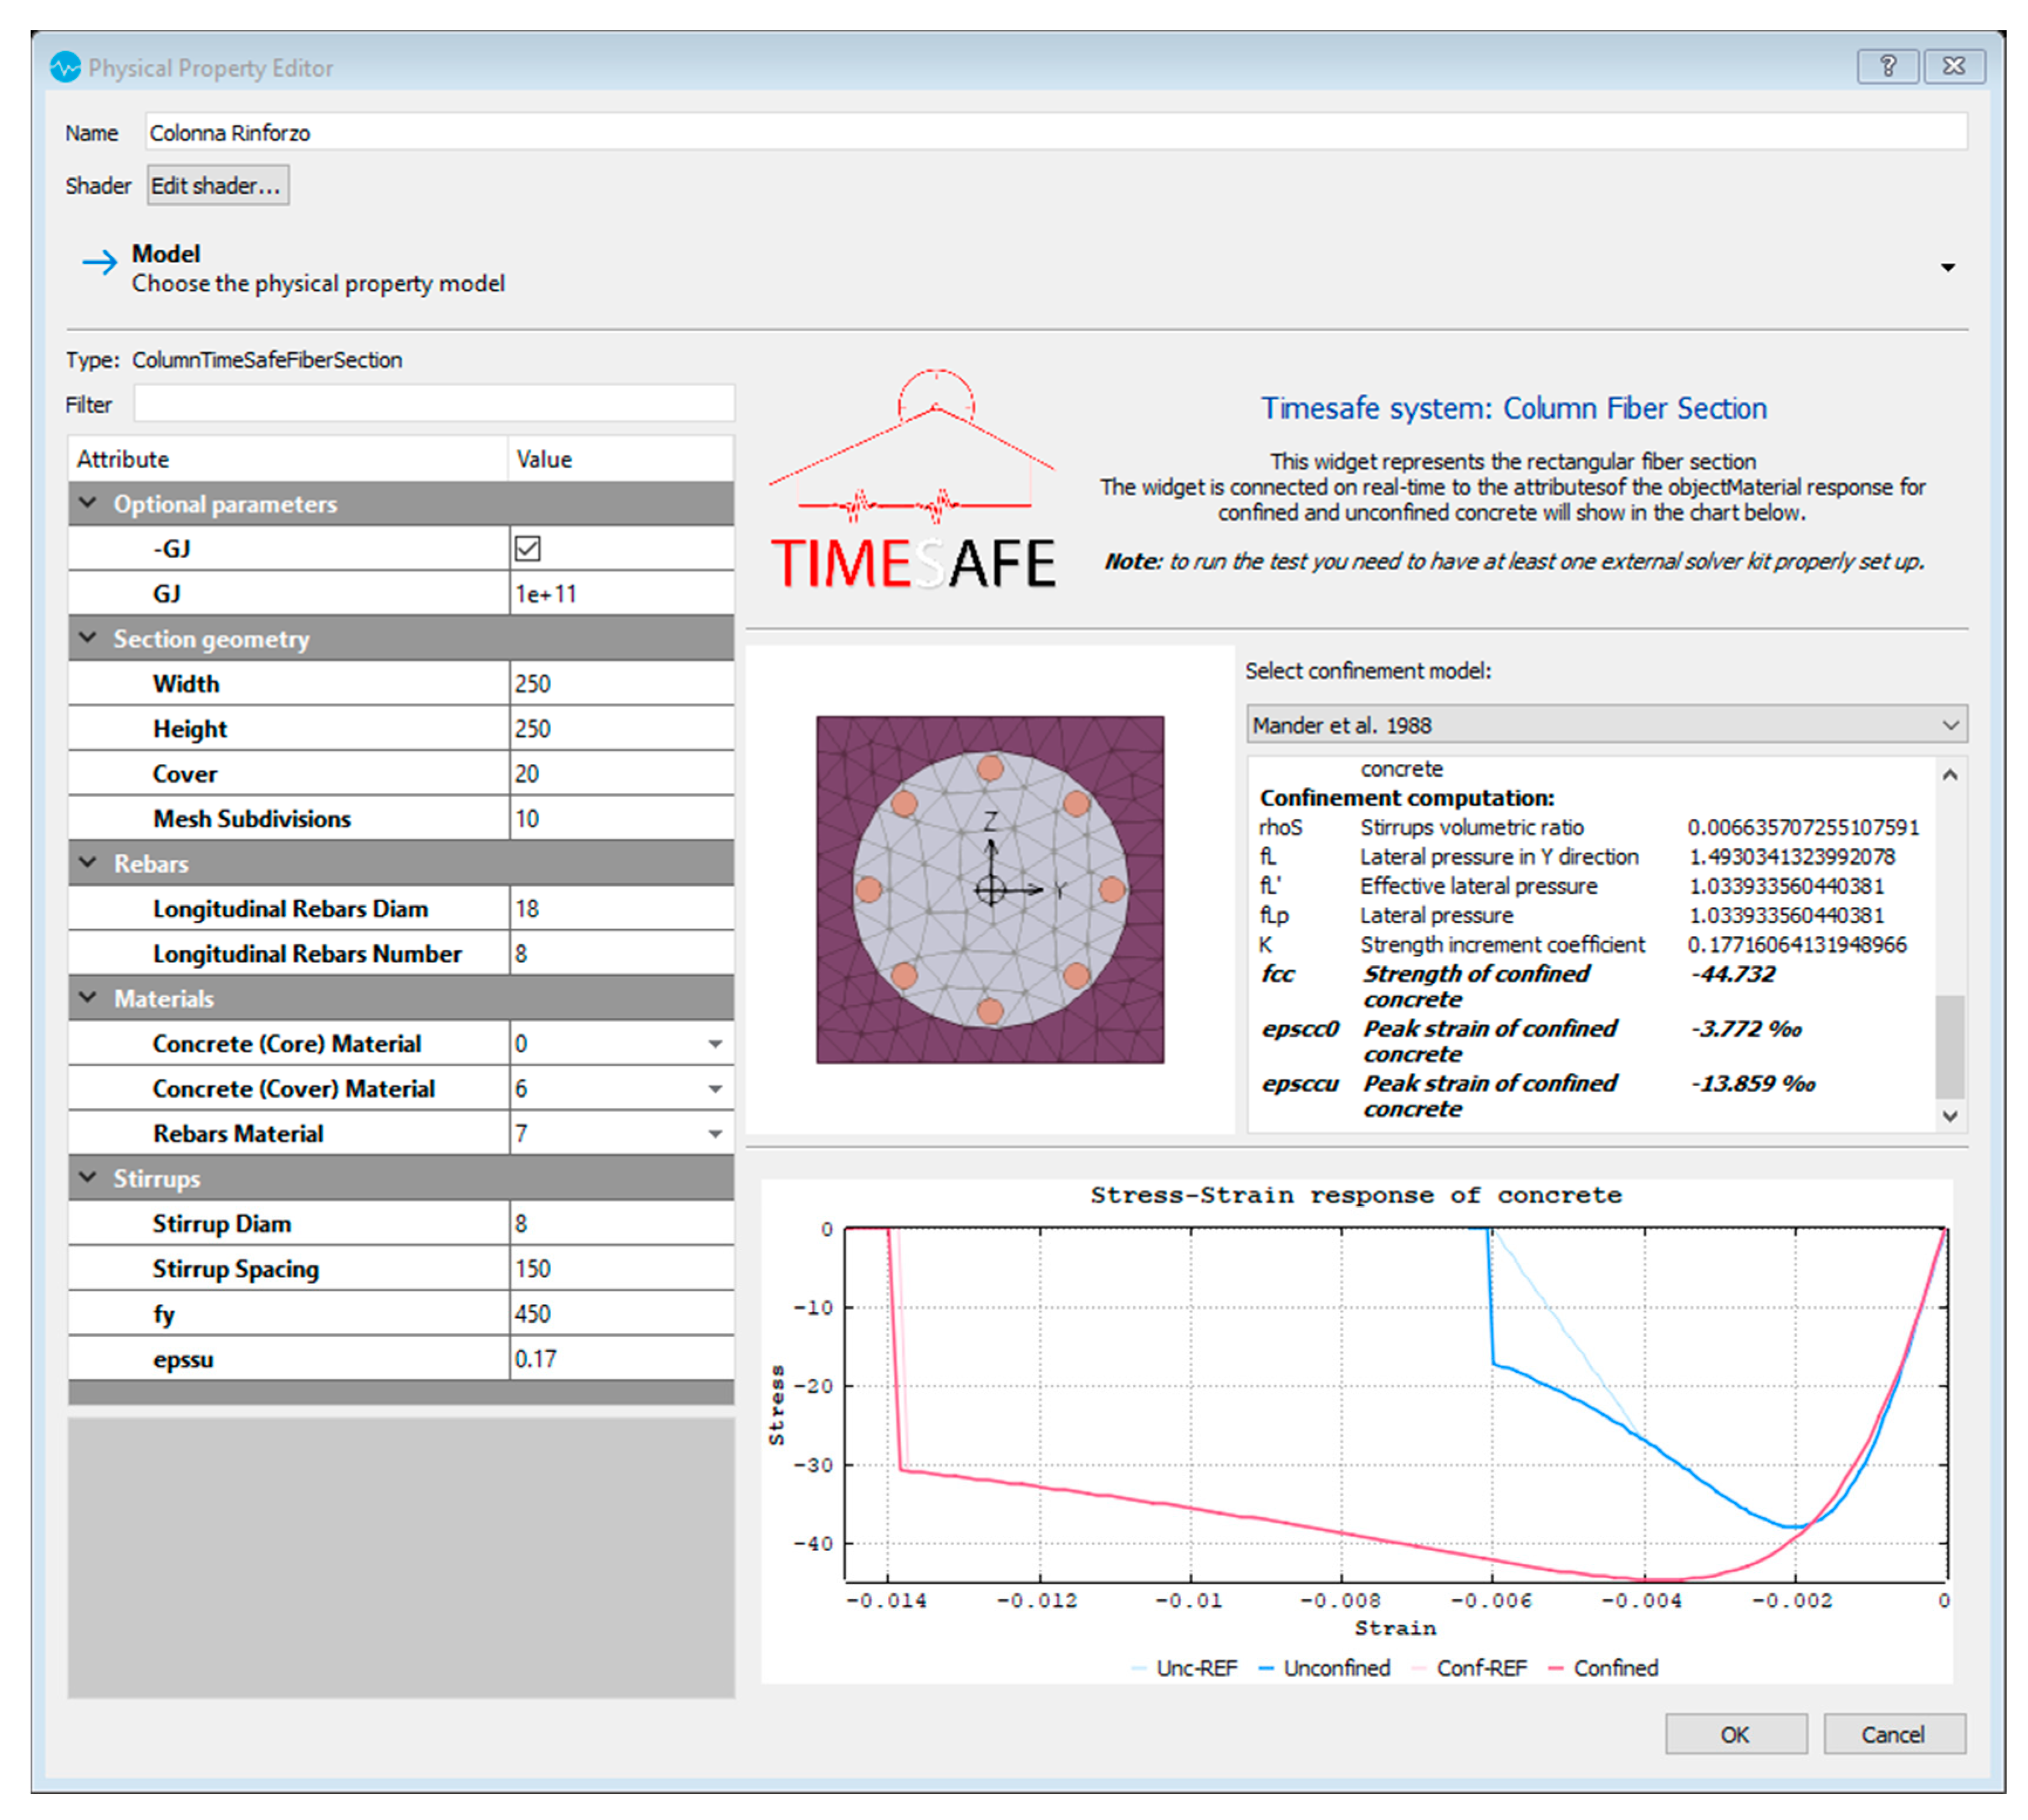Click the confinement results scrollbar down arrow

(x=1949, y=1116)
